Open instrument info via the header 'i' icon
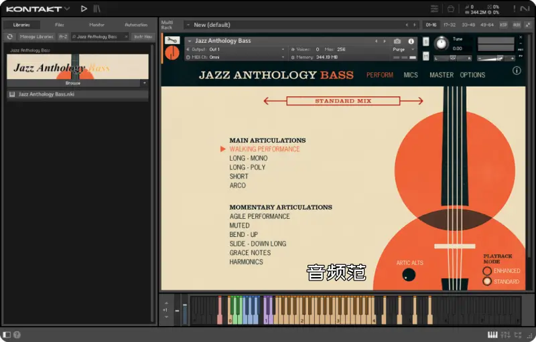Screen dimensions: 536x342 411,41
